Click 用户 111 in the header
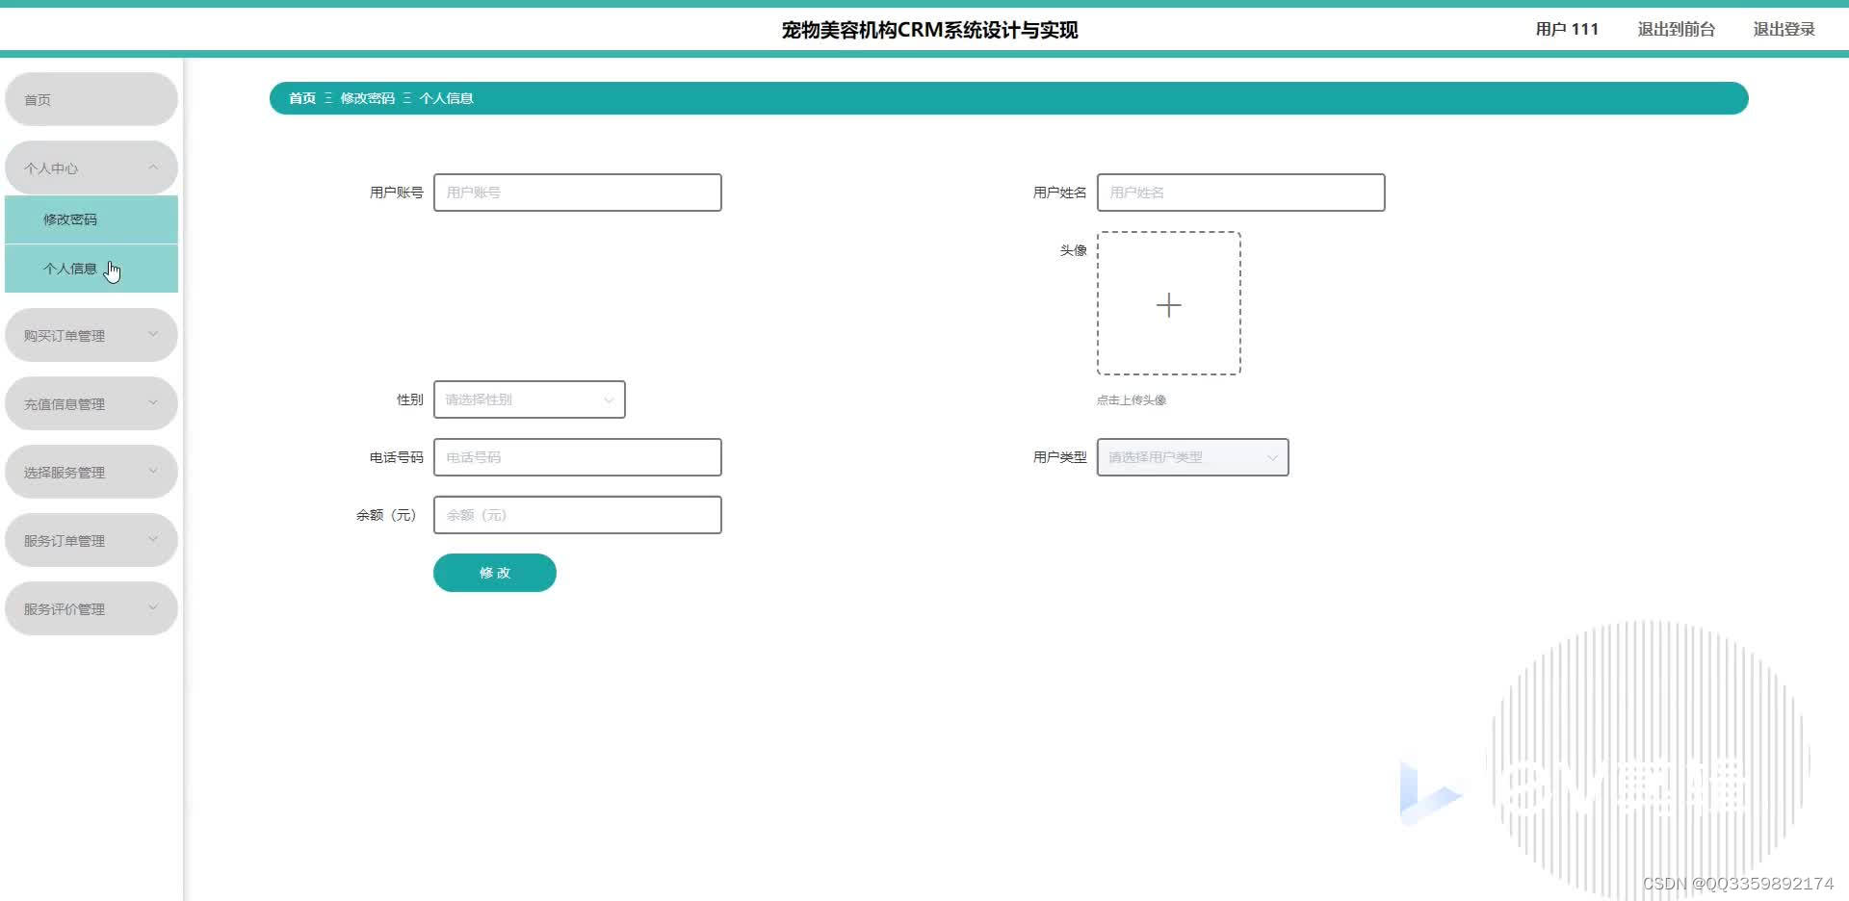 [x=1567, y=29]
